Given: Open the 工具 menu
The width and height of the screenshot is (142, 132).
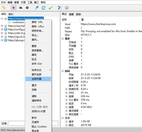Looking at the screenshot, I should point(30,2).
